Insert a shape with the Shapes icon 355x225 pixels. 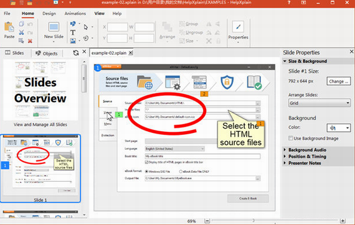73,24
